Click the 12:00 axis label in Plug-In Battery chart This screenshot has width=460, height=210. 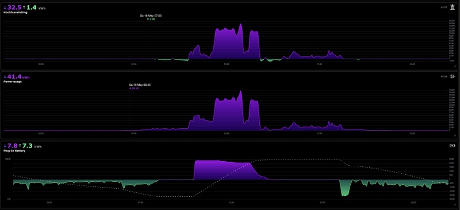click(232, 202)
